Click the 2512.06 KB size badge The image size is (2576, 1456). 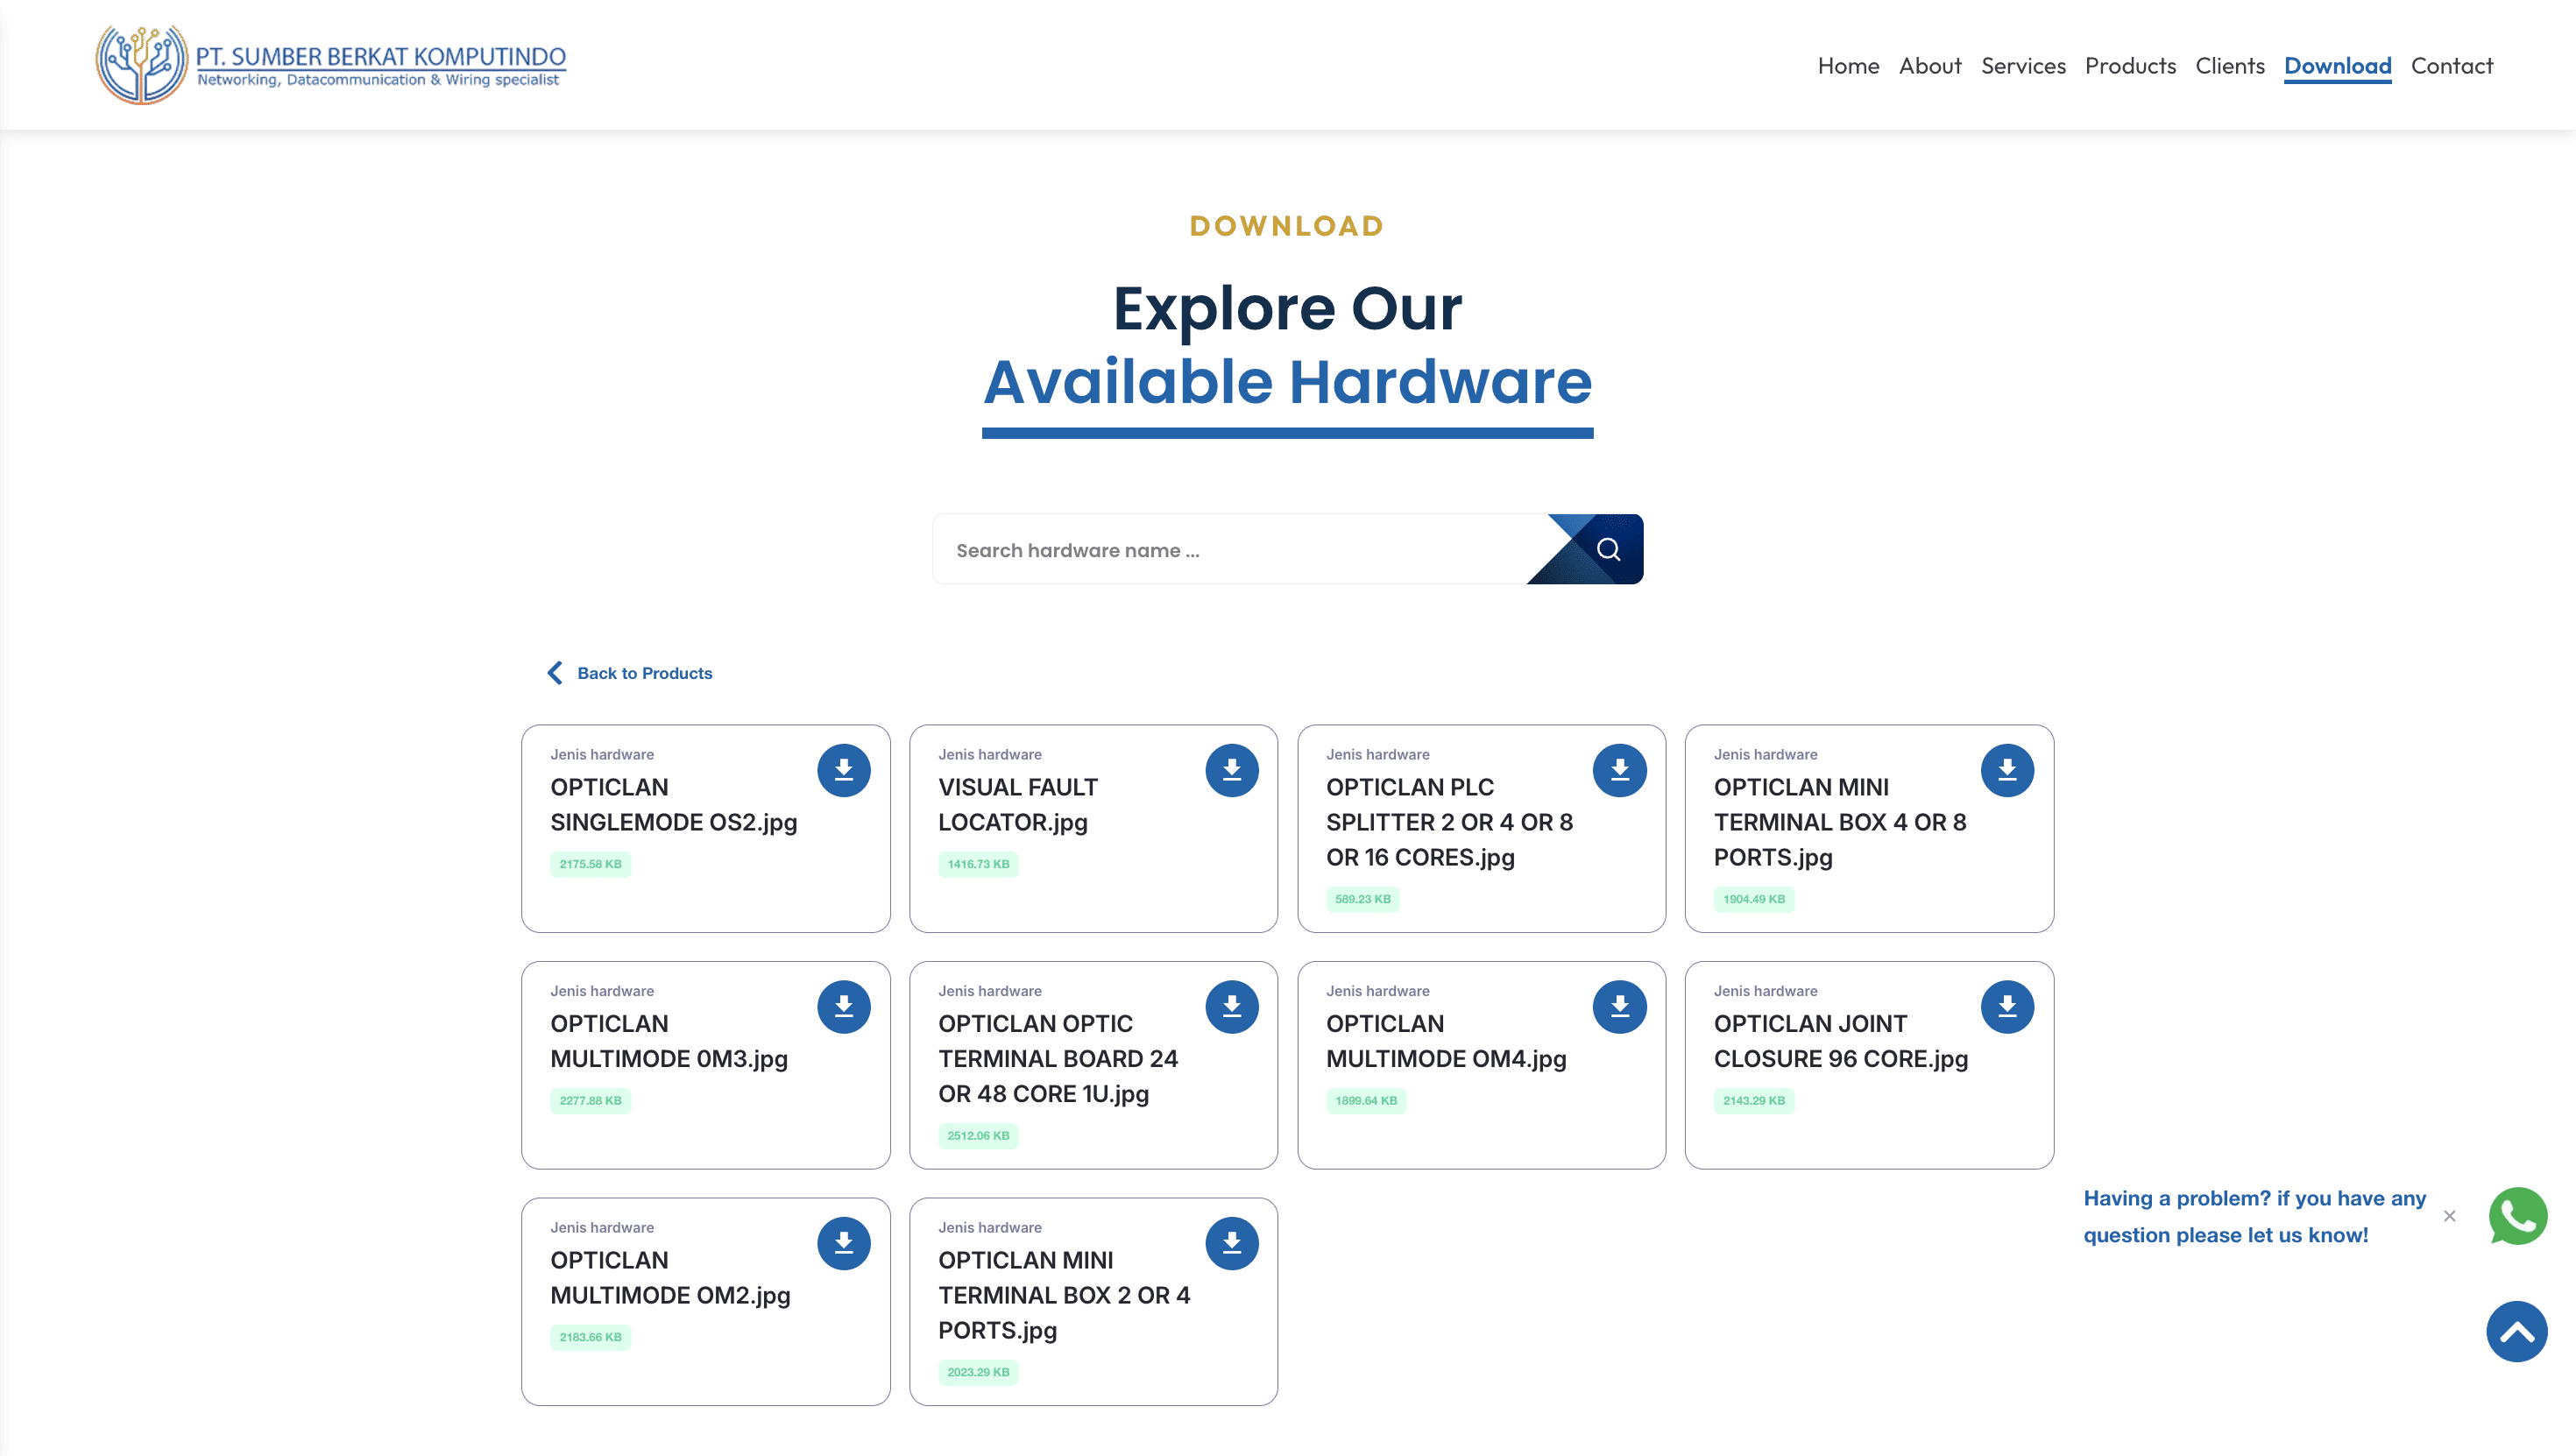pos(978,1136)
